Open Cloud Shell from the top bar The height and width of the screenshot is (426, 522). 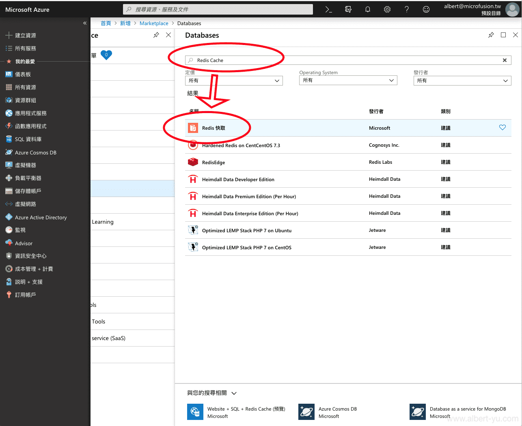(329, 9)
